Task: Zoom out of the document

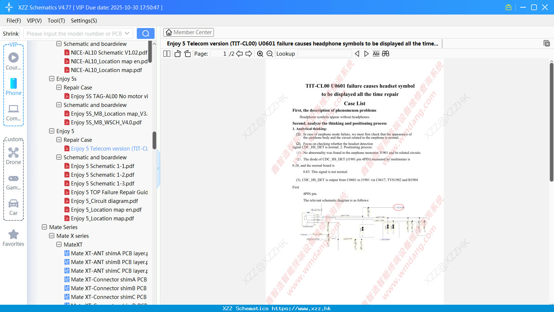Action: coord(270,53)
